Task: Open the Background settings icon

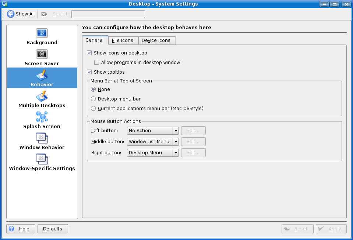Action: [42, 33]
